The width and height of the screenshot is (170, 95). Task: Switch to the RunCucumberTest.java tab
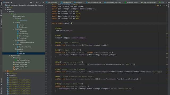94,2
